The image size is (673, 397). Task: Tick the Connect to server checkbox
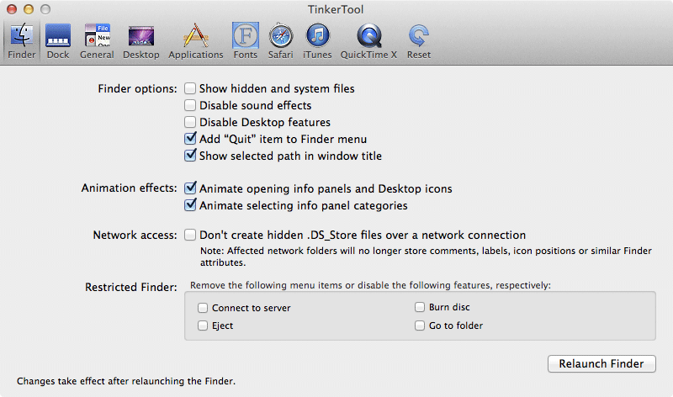coord(203,308)
